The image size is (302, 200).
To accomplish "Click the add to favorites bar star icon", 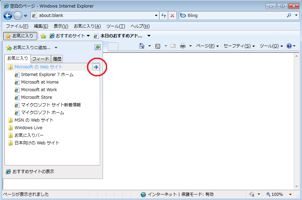I will pos(43,36).
